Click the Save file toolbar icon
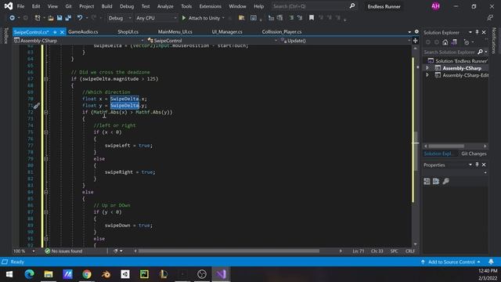This screenshot has width=501, height=282. (x=59, y=18)
